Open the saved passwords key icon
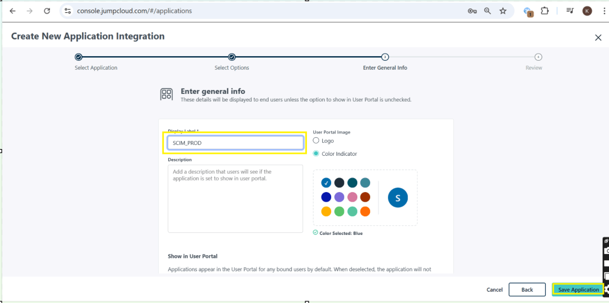The height and width of the screenshot is (303, 609). point(472,11)
